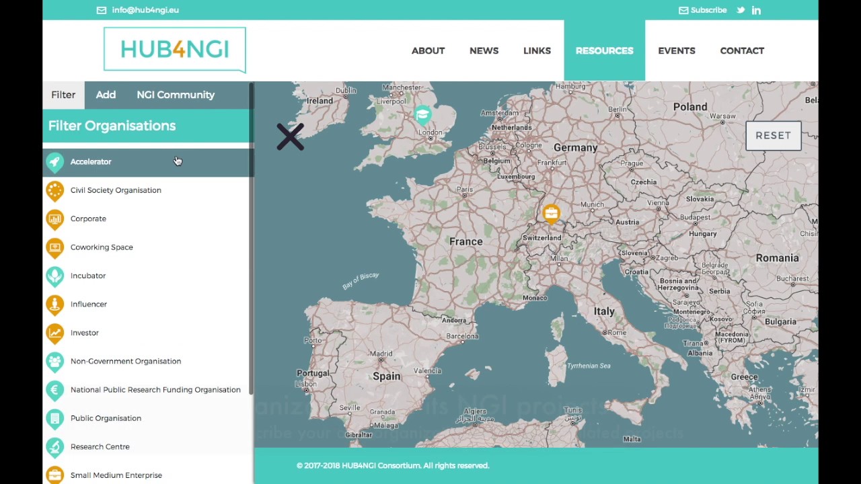Filter by Public Organisation label
Screen dimensions: 861x484
[x=106, y=418]
